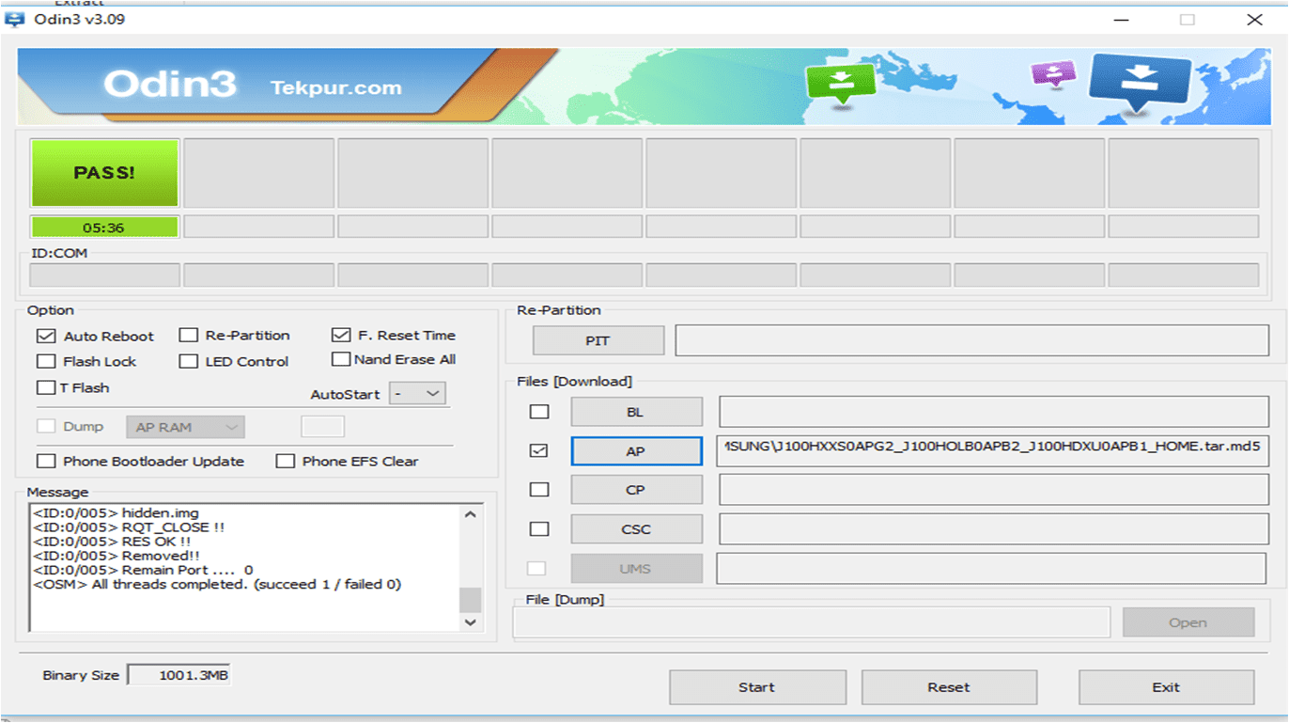
Task: Click the Odin3 app icon in title bar
Action: click(x=14, y=20)
